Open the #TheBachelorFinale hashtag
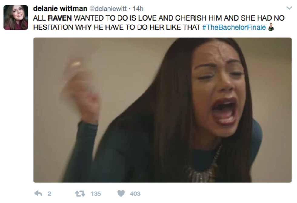 point(234,27)
